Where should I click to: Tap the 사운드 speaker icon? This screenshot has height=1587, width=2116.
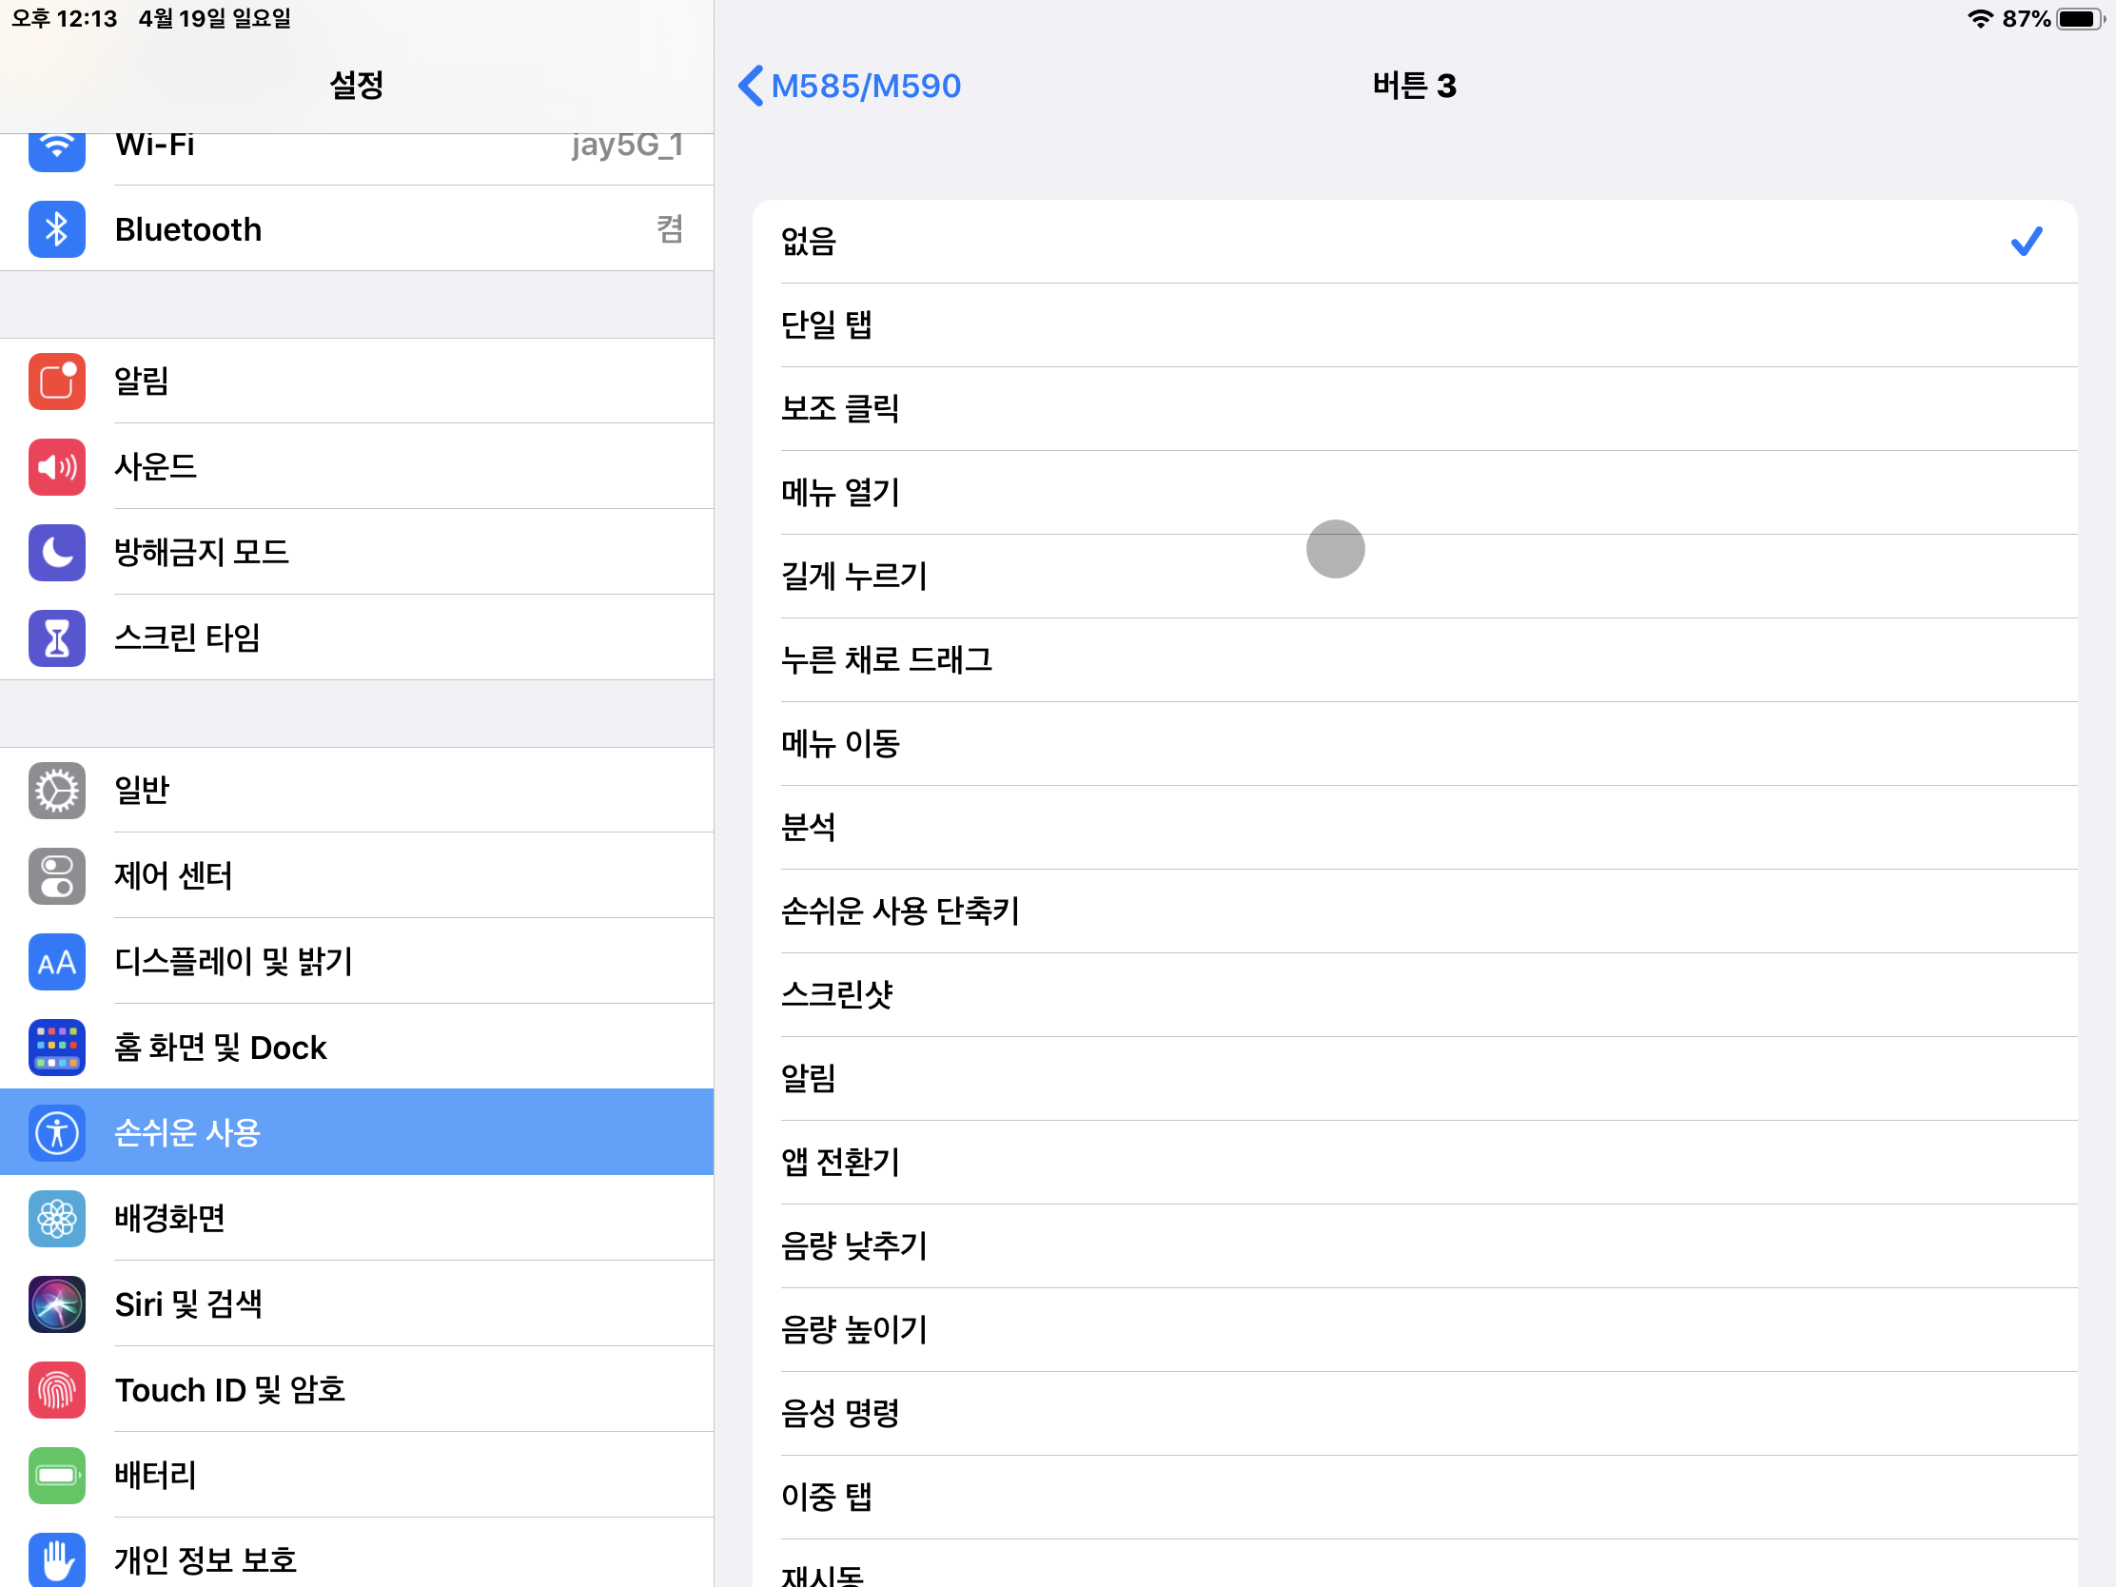(56, 467)
